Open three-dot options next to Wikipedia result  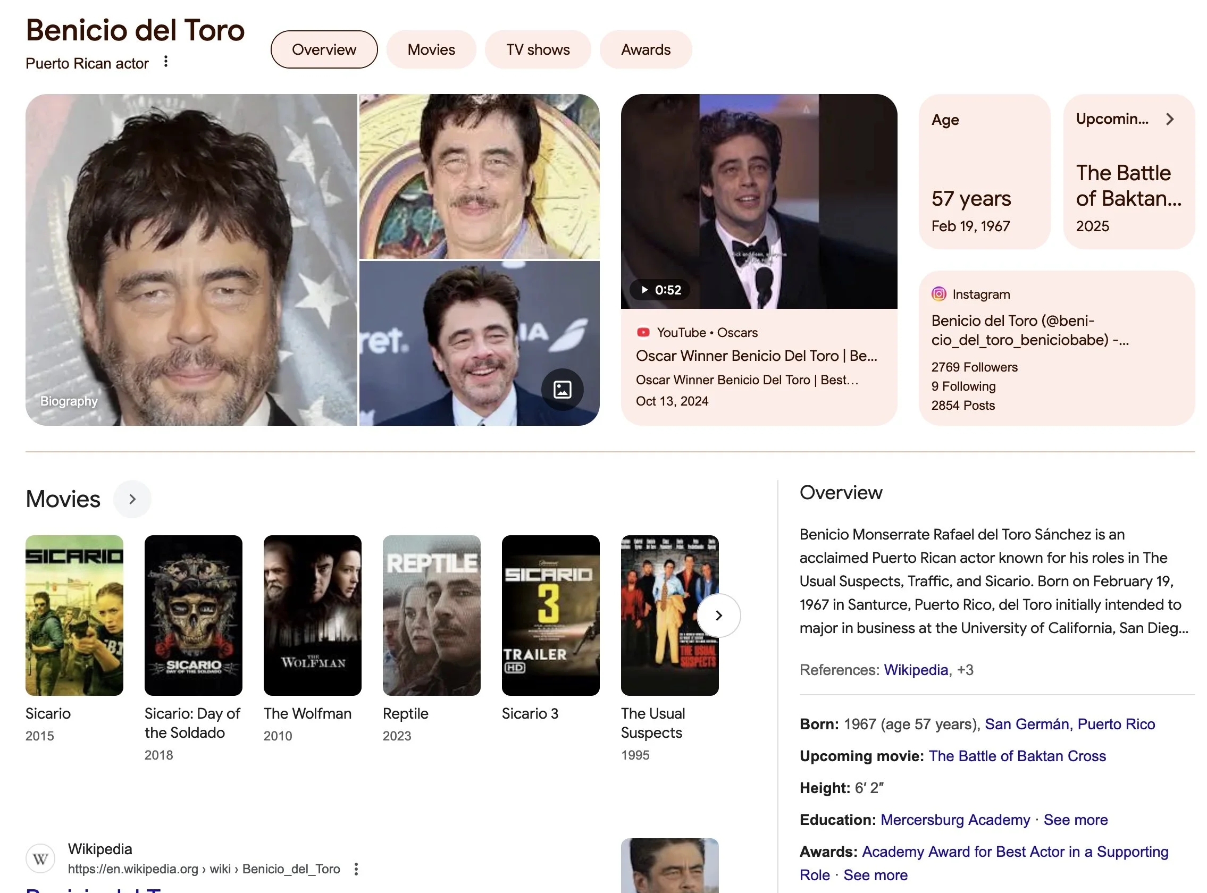click(x=356, y=869)
